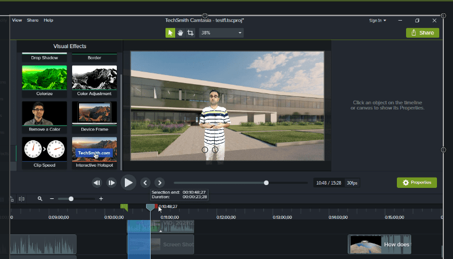Select the How does clip on timeline
The image size is (453, 259).
tap(379, 244)
